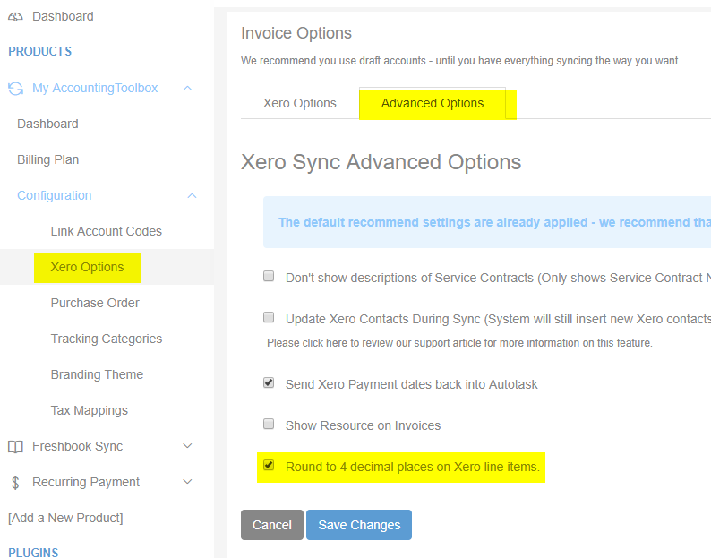Viewport: 711px width, 558px height.
Task: Open Tracking Categories settings
Action: [106, 339]
